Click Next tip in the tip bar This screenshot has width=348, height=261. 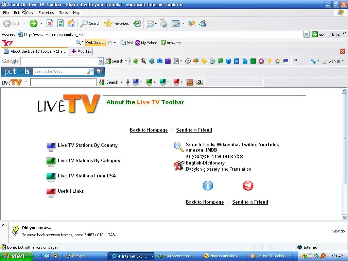(338, 231)
